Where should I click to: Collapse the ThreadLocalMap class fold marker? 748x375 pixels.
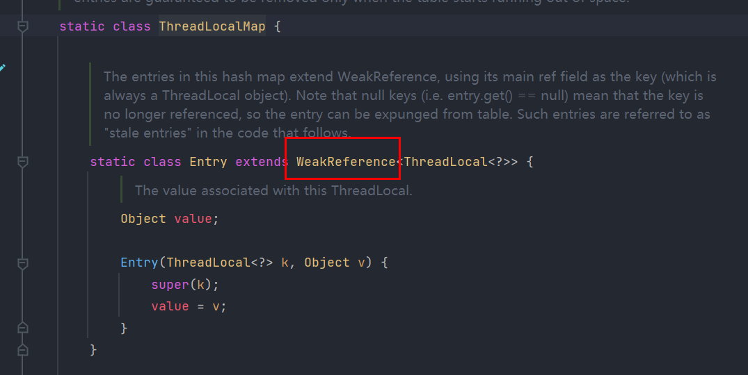[x=22, y=26]
